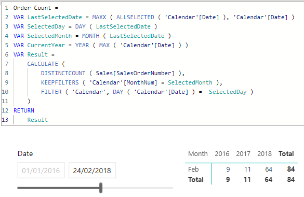
Task: Click the Feb row total value 84
Action: pyautogui.click(x=291, y=170)
